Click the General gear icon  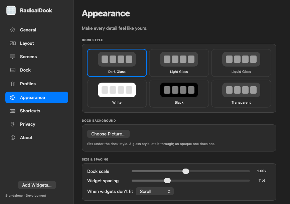(x=13, y=30)
